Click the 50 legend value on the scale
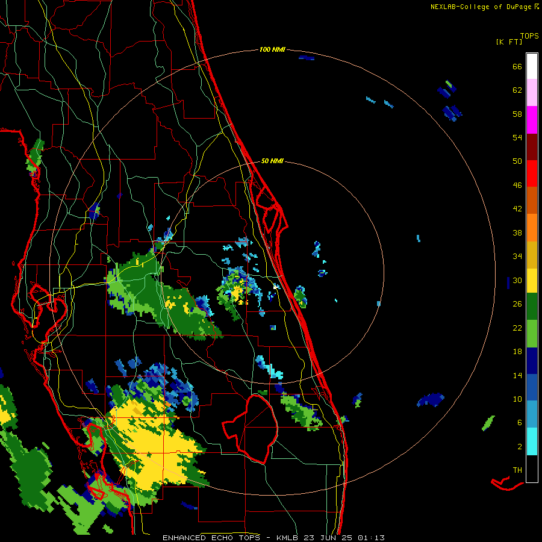This screenshot has height=542, width=542. (x=517, y=161)
